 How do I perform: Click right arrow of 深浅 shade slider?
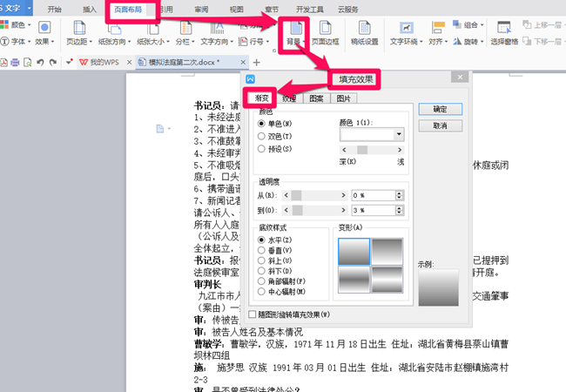[x=399, y=150]
